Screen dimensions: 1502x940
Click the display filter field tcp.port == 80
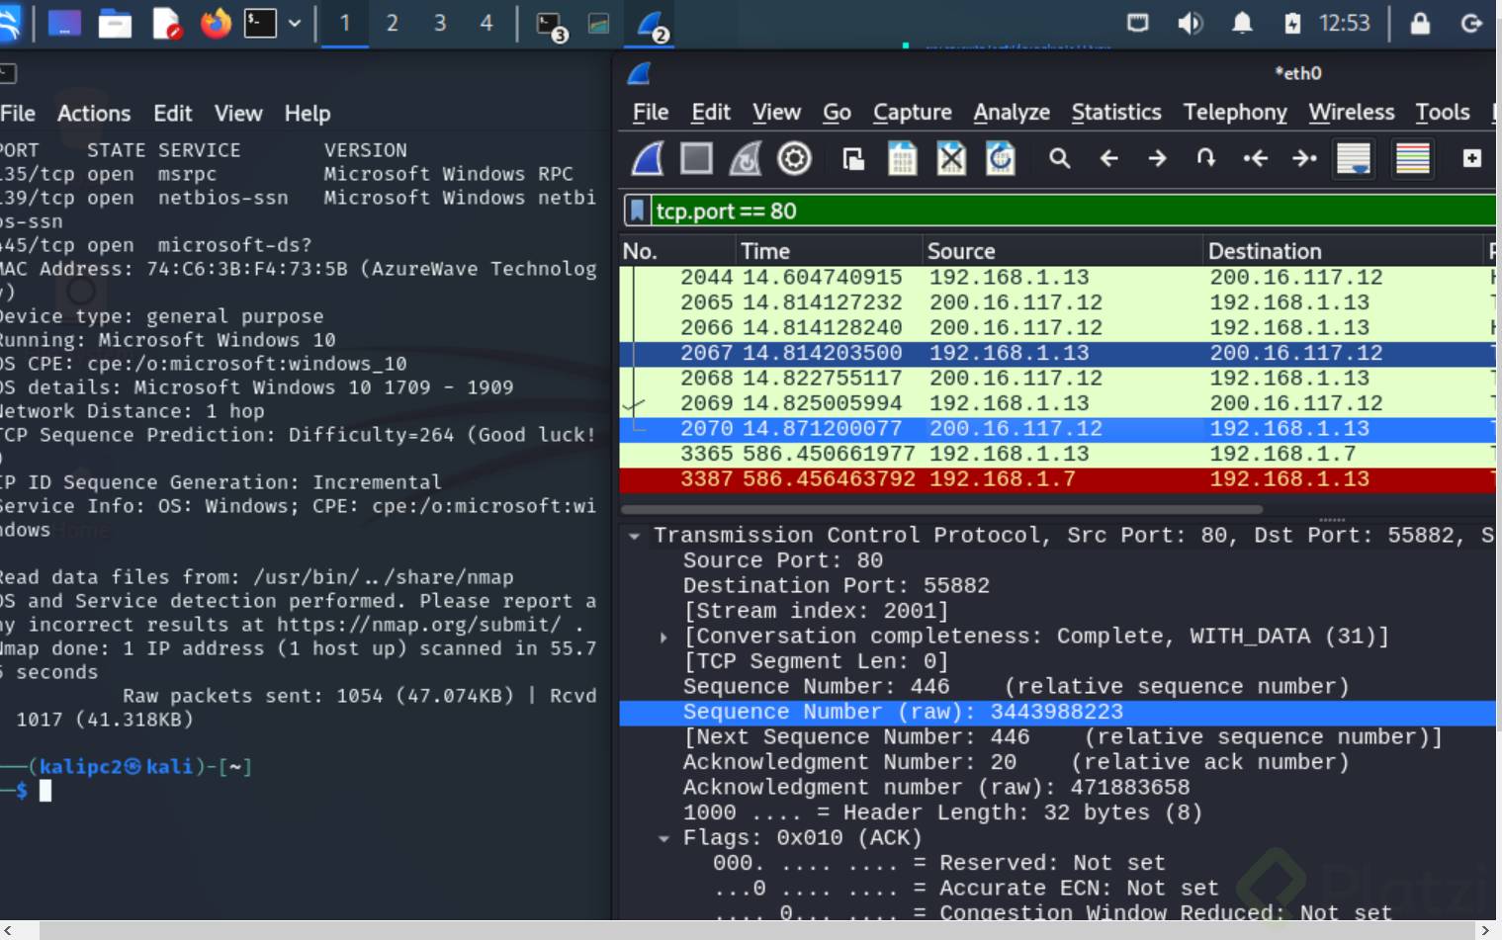1074,211
